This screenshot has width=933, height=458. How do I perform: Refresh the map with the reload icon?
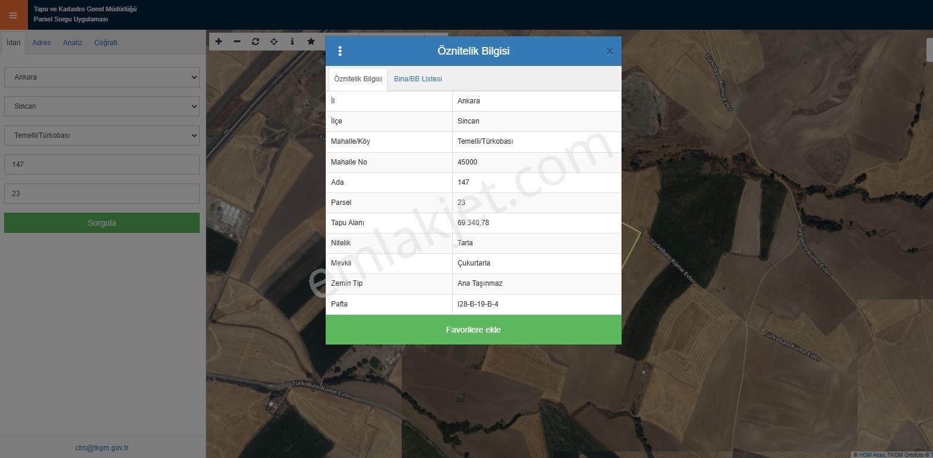pyautogui.click(x=256, y=42)
